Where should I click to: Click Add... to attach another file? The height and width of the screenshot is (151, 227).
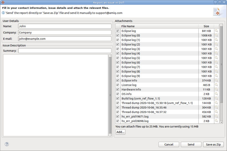120,132
